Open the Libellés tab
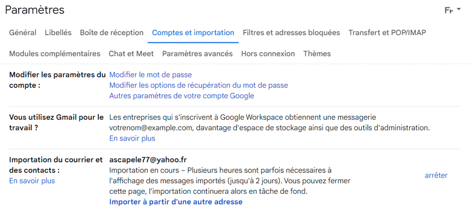This screenshot has width=471, height=210. coord(58,33)
